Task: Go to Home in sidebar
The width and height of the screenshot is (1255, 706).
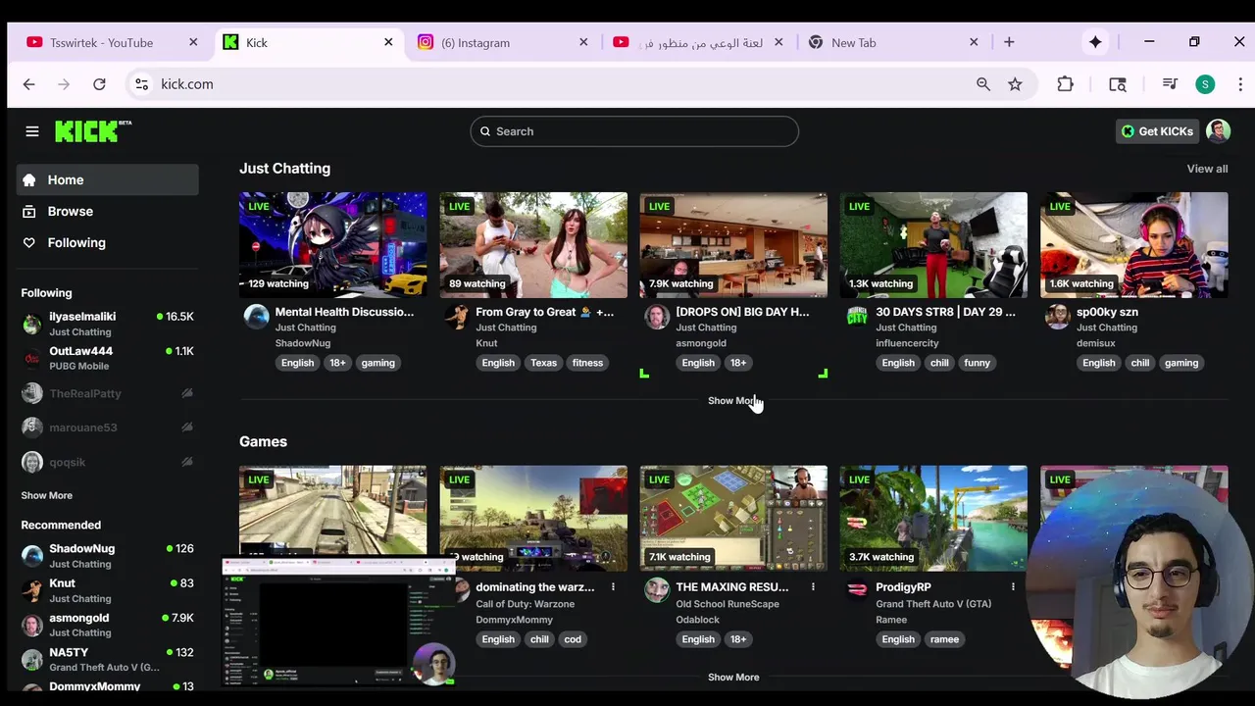Action: click(108, 179)
